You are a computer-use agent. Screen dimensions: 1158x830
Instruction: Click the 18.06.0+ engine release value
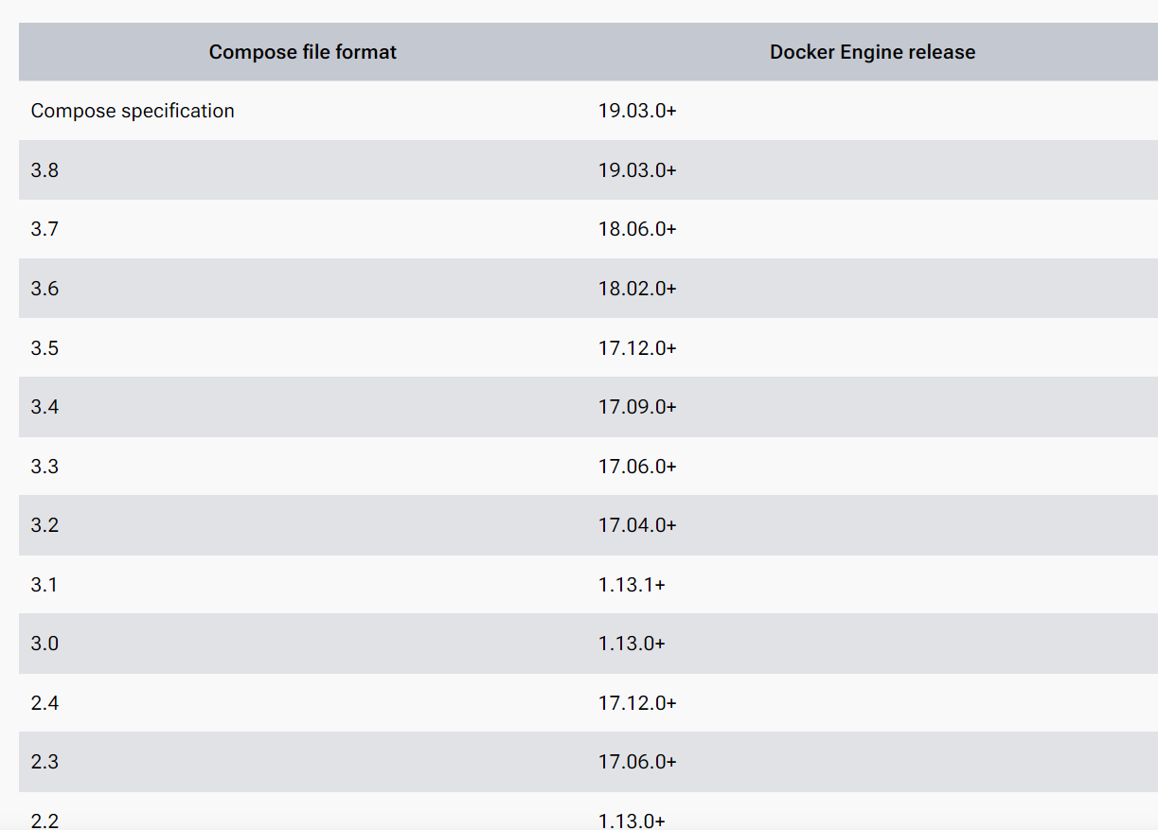(x=637, y=229)
